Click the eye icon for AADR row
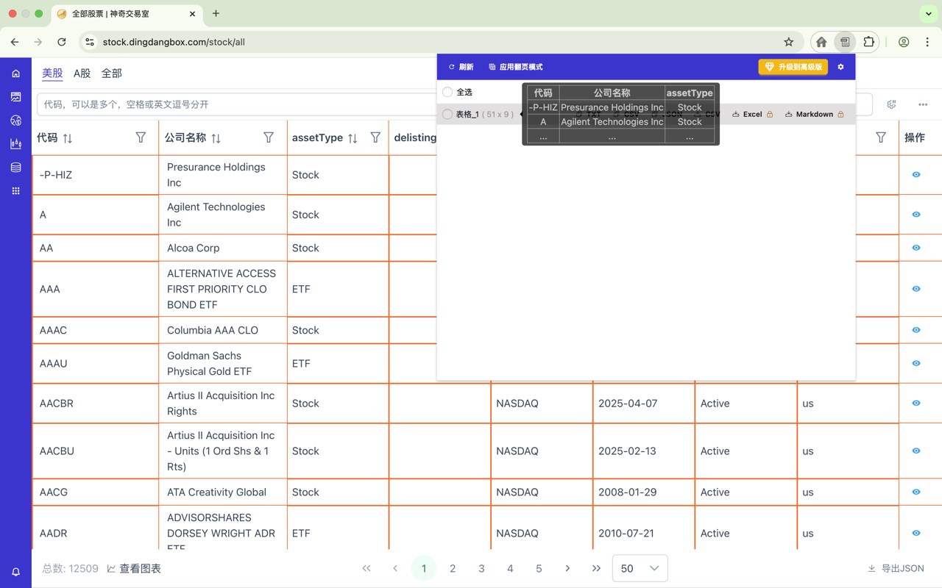Screen dimensions: 942x588 tap(916, 534)
